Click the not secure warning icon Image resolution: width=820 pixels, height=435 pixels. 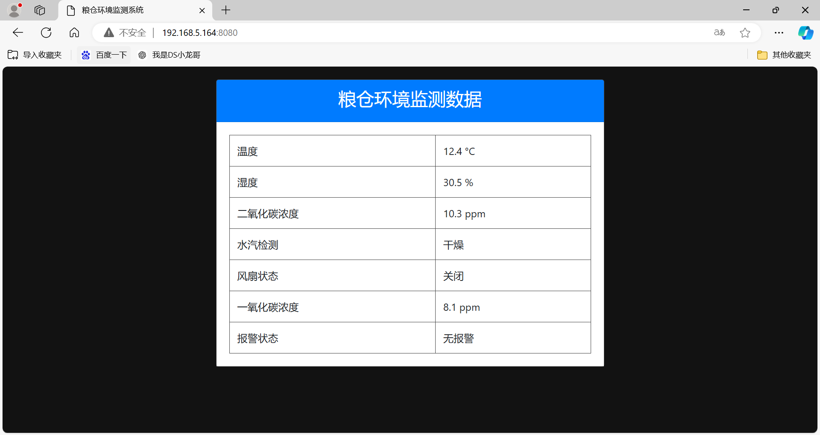[109, 32]
